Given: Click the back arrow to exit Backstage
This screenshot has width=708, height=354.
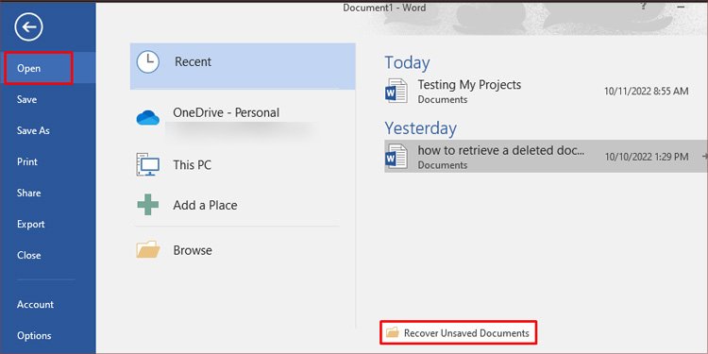Looking at the screenshot, I should point(28,27).
